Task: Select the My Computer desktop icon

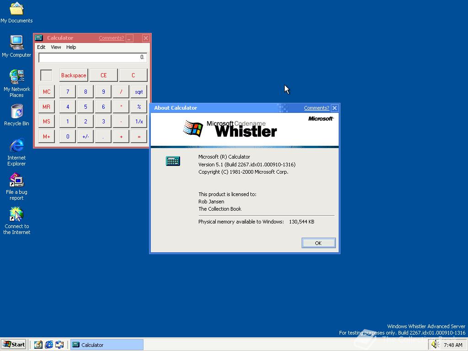Action: coord(16,46)
